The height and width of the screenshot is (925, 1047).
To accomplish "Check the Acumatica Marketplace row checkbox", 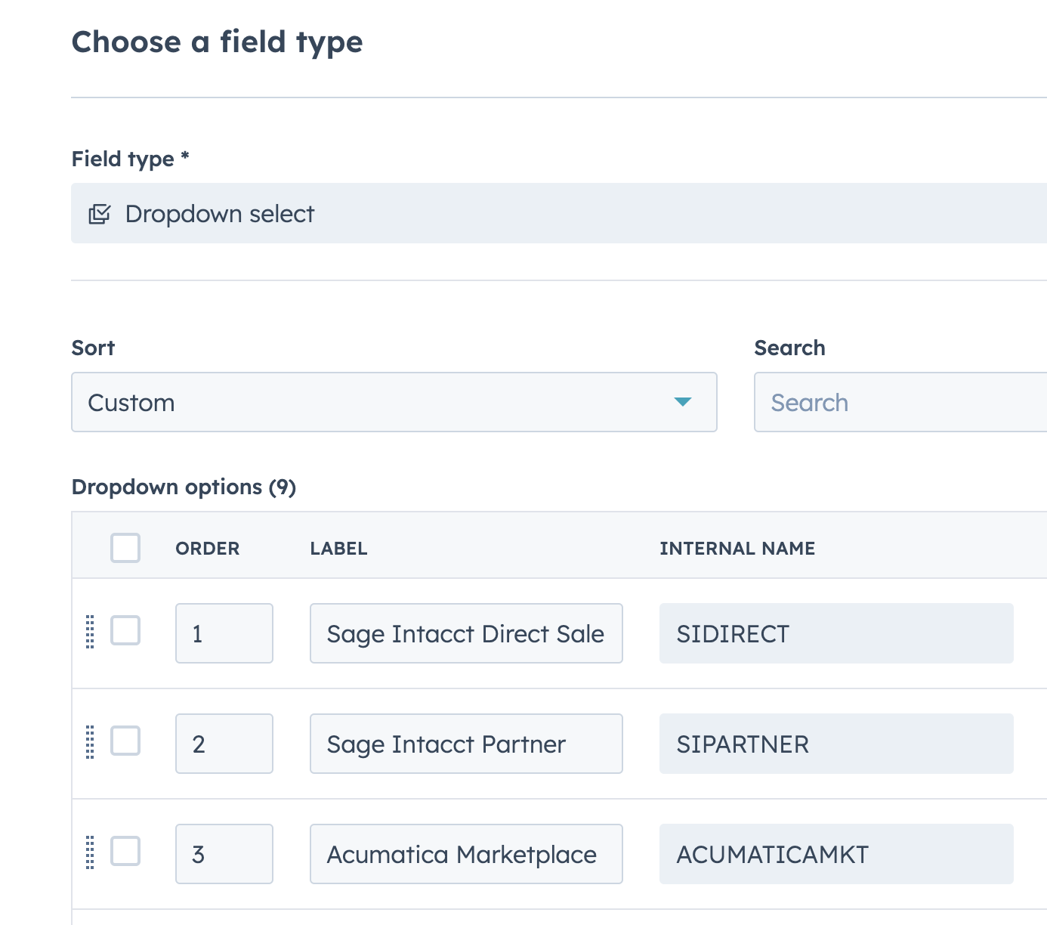I will 125,852.
